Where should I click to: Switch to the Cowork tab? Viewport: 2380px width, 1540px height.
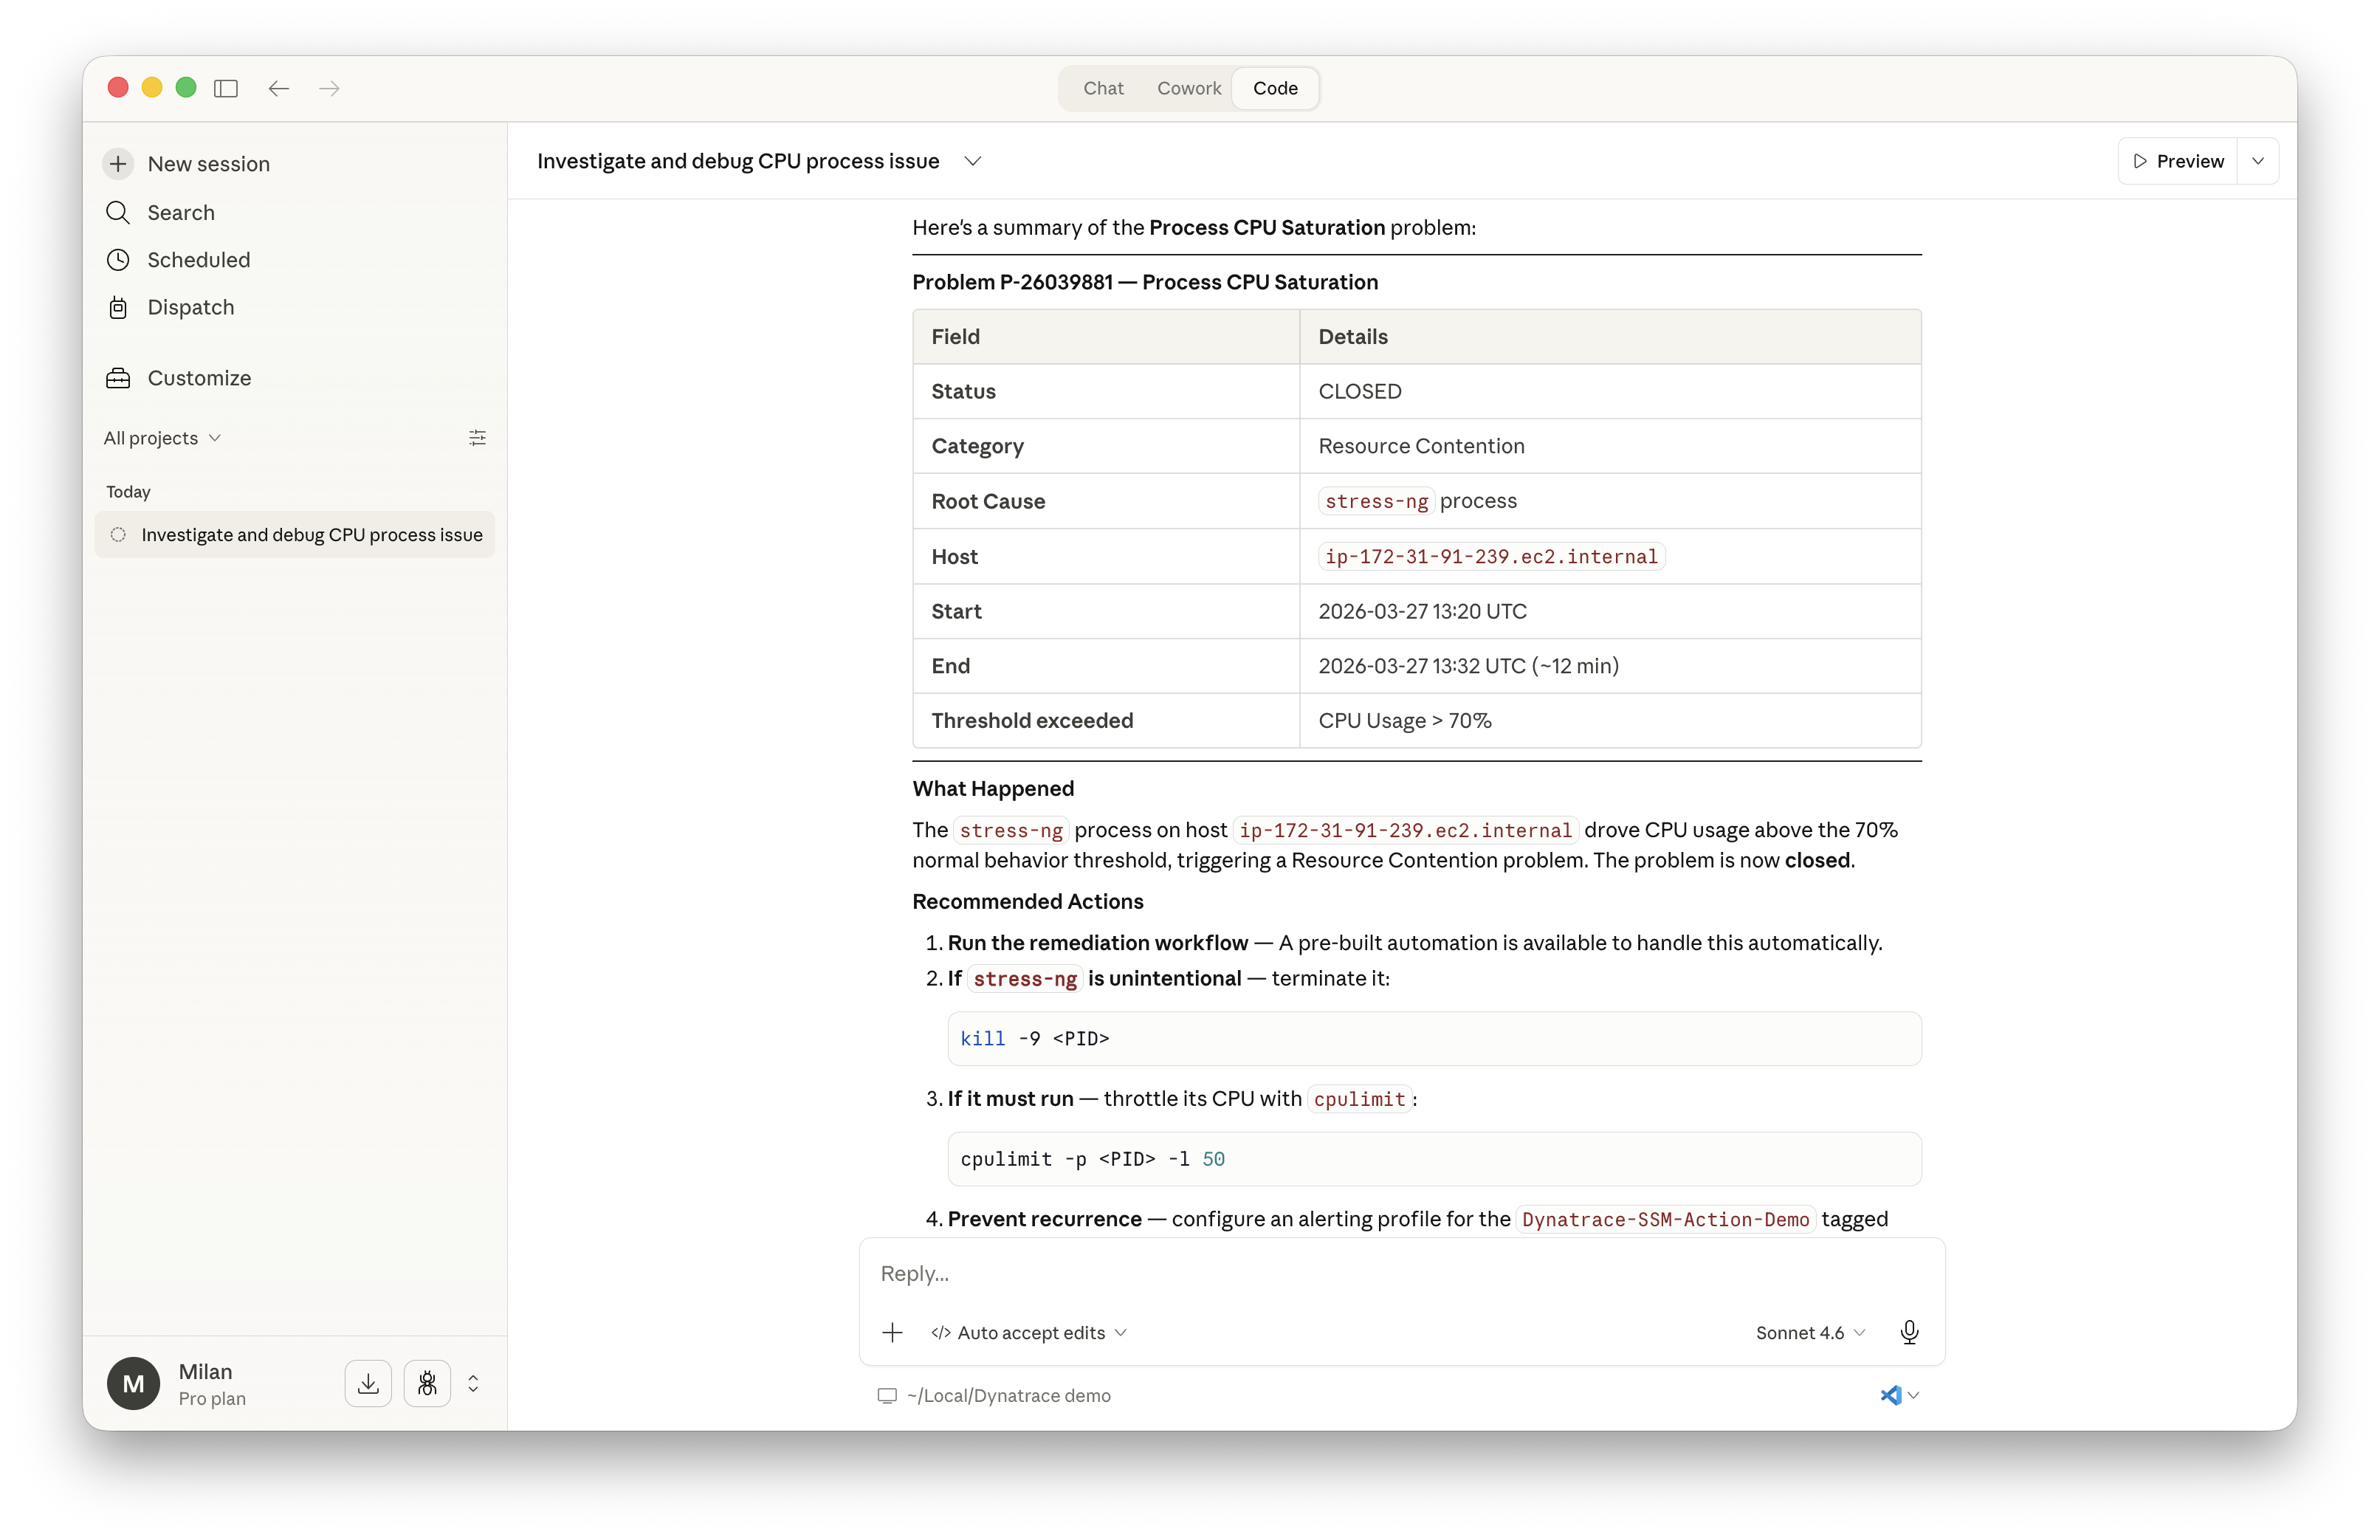coord(1189,88)
